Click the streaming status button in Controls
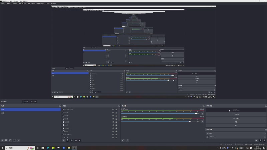Screen dimensions: 267x150 coord(236,110)
